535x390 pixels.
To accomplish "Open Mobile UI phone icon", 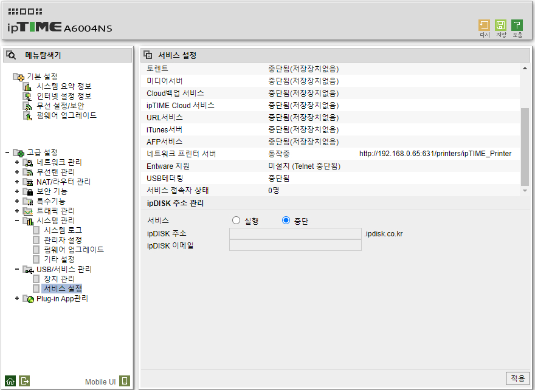I will click(x=125, y=381).
